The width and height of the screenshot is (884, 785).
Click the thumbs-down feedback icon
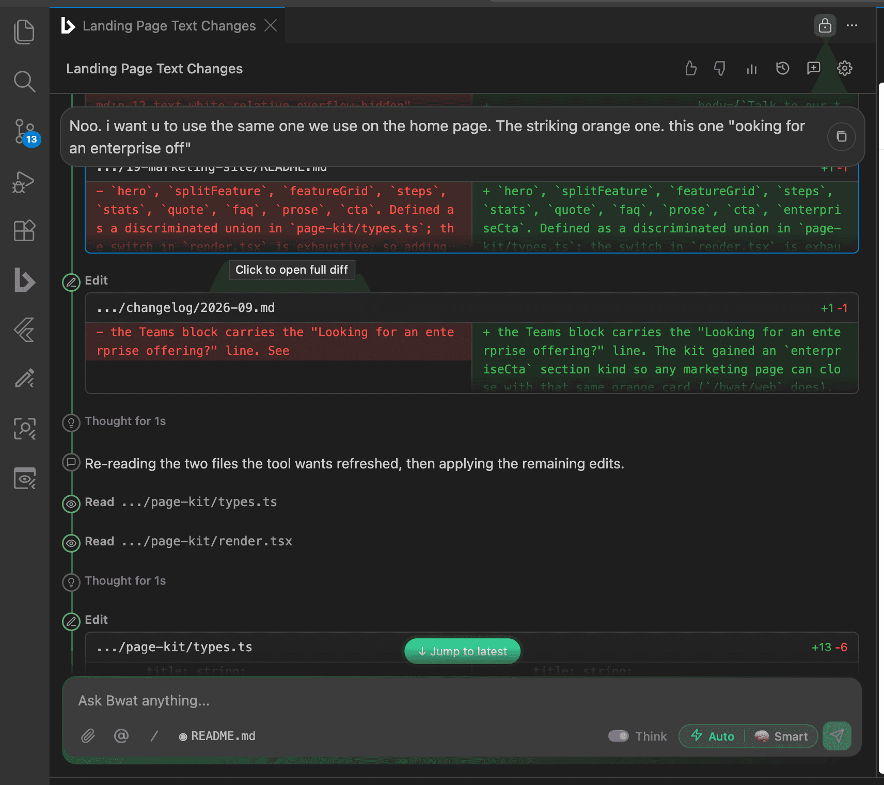[720, 68]
